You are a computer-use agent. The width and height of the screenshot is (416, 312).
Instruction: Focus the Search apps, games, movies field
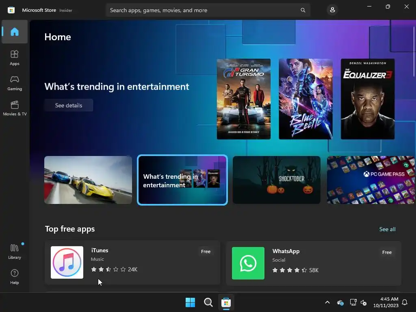coord(208,10)
